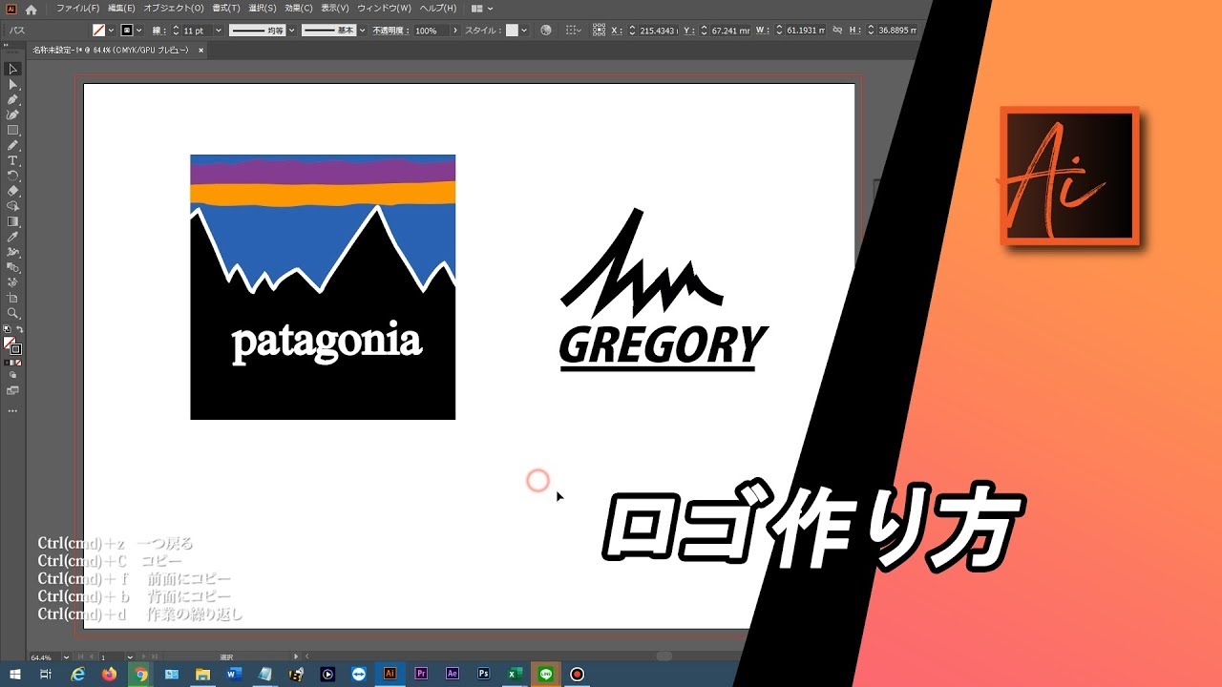Open the Align options icon
This screenshot has width=1222, height=687.
(573, 31)
